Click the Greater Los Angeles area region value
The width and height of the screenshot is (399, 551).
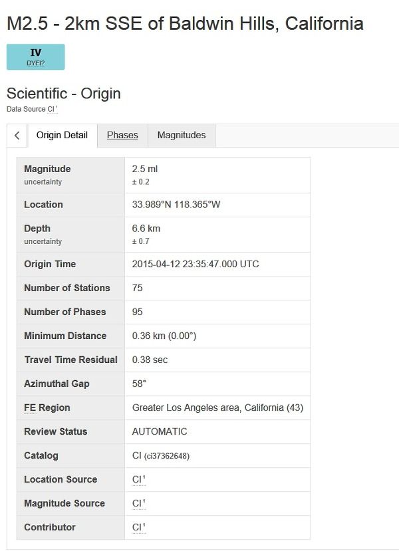(x=217, y=407)
